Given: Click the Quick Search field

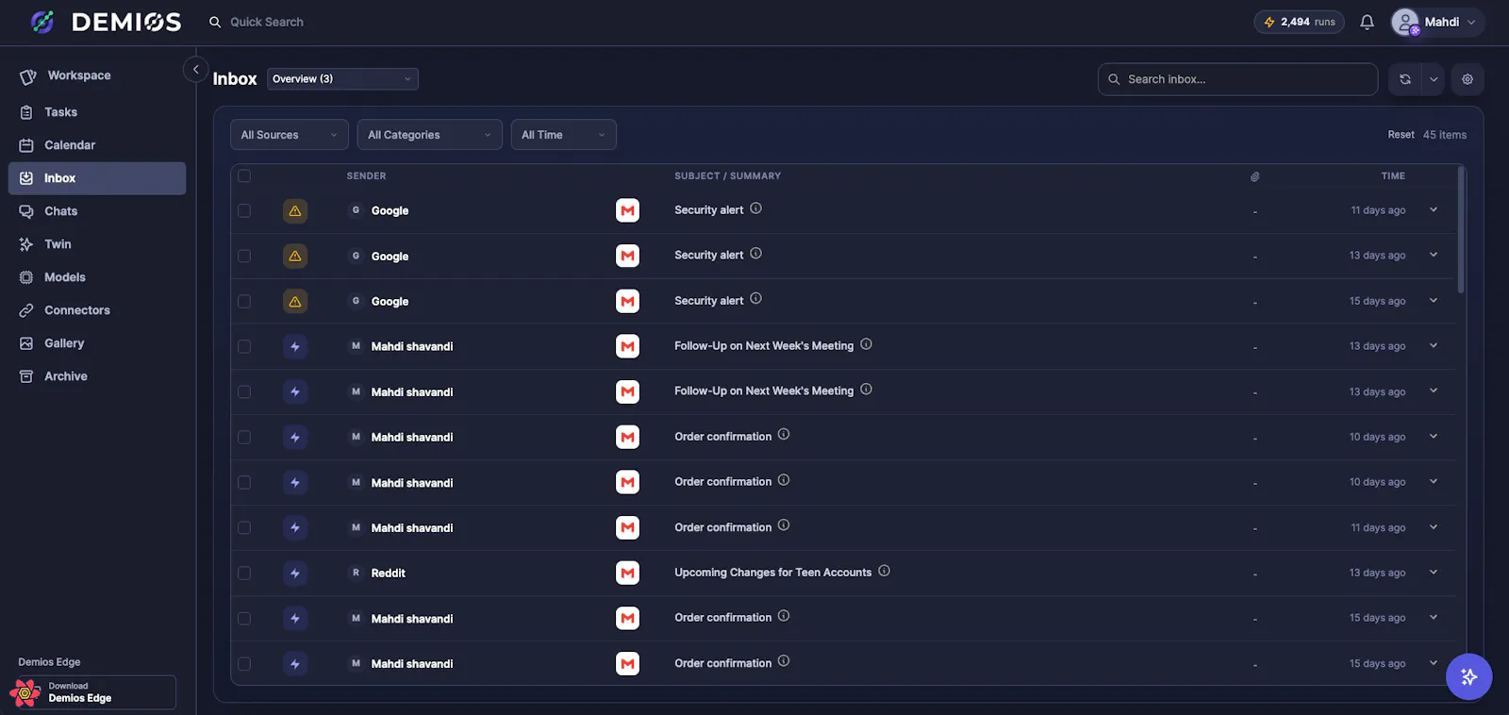Looking at the screenshot, I should coord(267,22).
